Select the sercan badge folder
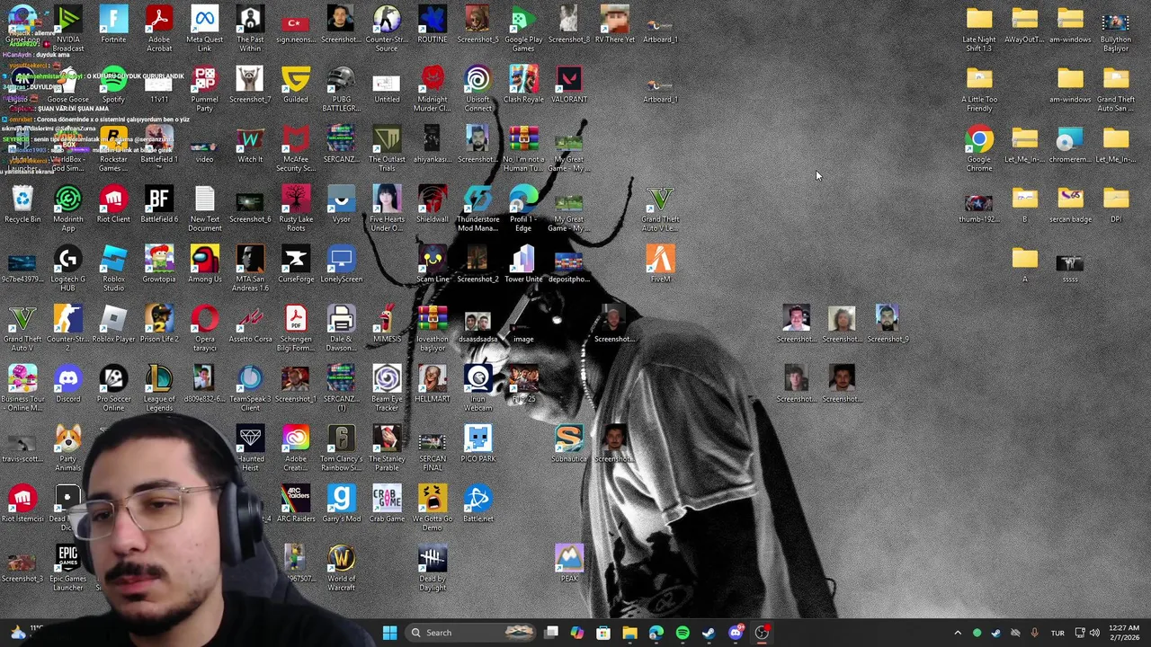The height and width of the screenshot is (647, 1151). [1070, 204]
